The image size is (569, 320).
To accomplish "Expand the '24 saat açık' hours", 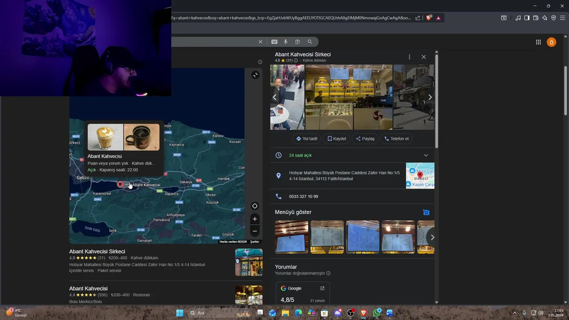I will click(x=426, y=155).
